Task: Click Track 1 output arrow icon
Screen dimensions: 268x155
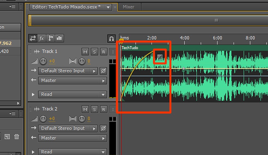Action: (34, 80)
